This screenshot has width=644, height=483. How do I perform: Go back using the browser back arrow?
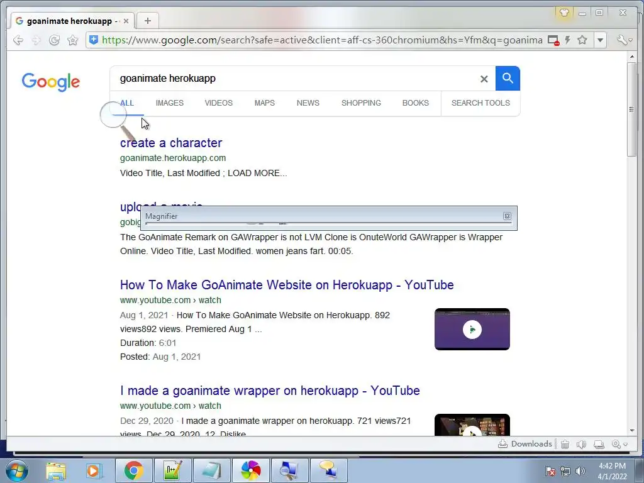click(x=18, y=40)
